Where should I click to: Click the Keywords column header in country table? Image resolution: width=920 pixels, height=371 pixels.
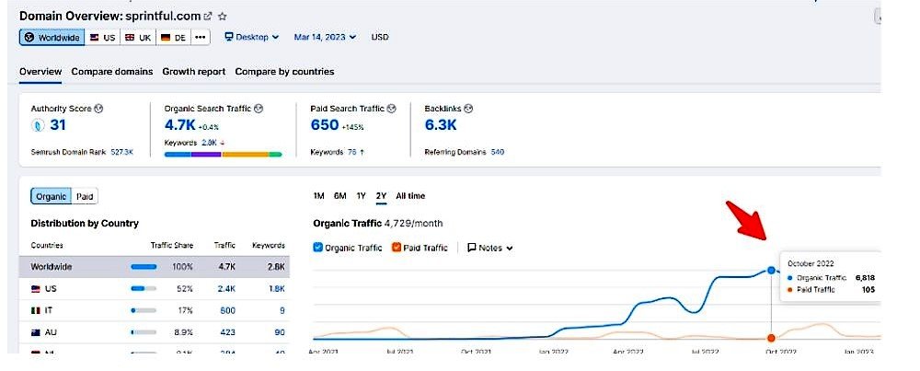coord(268,246)
